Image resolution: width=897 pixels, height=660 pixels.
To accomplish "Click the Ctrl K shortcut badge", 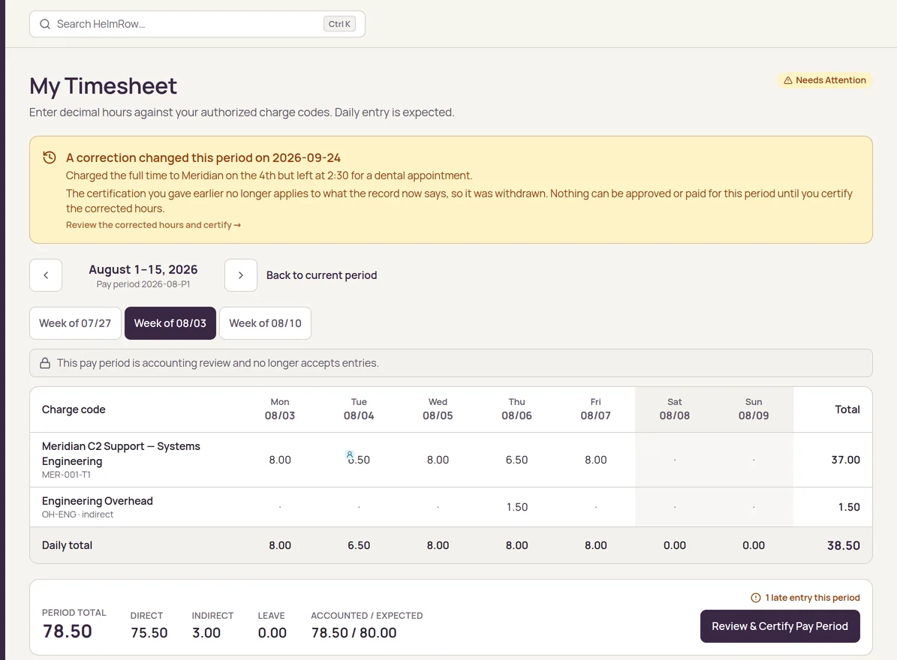I will (340, 24).
